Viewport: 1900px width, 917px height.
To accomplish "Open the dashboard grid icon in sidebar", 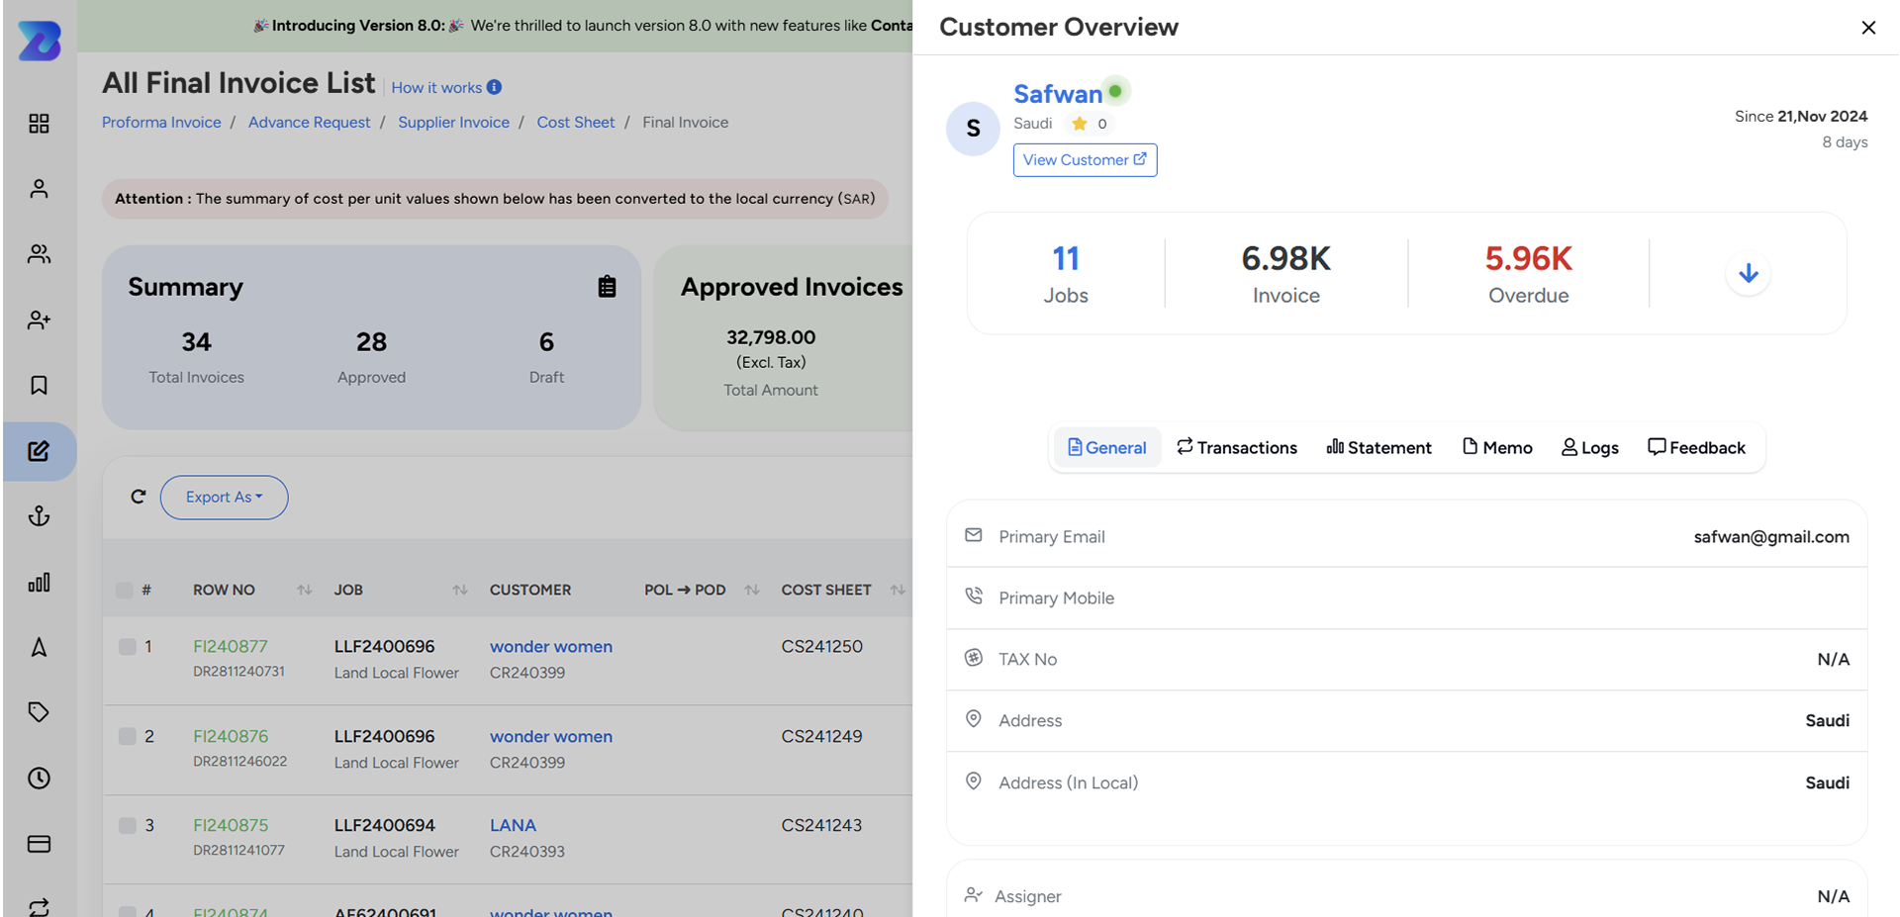I will pyautogui.click(x=39, y=124).
